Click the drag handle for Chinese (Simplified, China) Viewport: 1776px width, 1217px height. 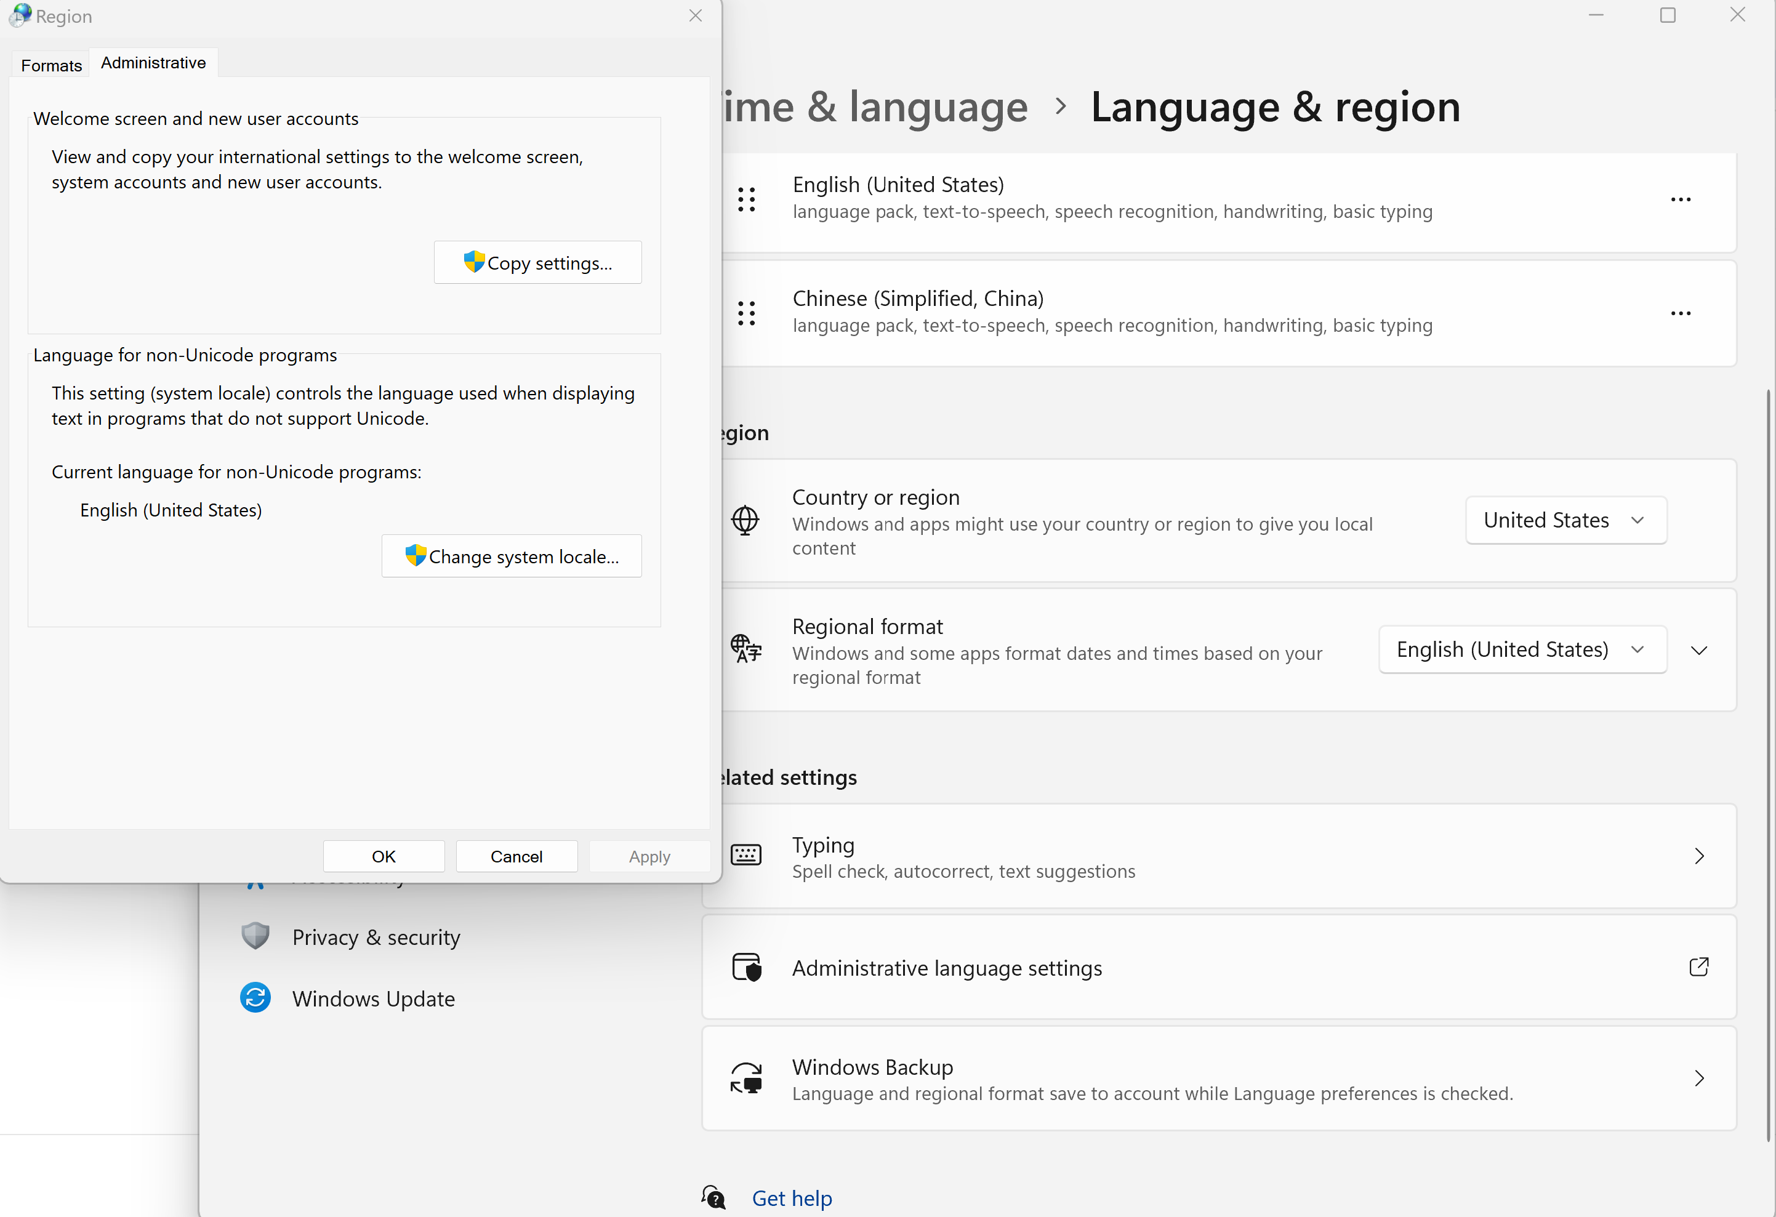coord(746,313)
